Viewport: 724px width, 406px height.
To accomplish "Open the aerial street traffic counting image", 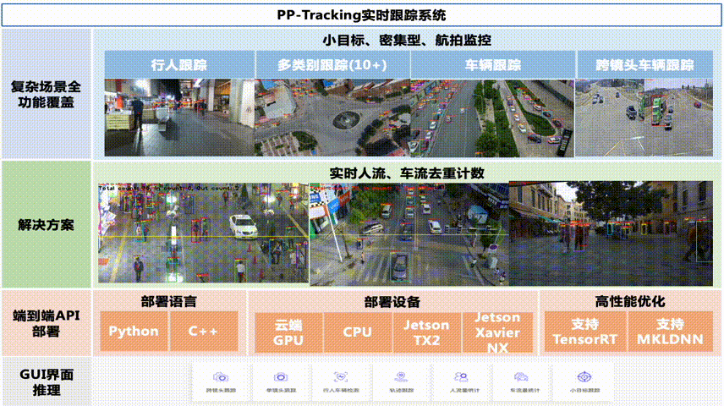I will 409,234.
